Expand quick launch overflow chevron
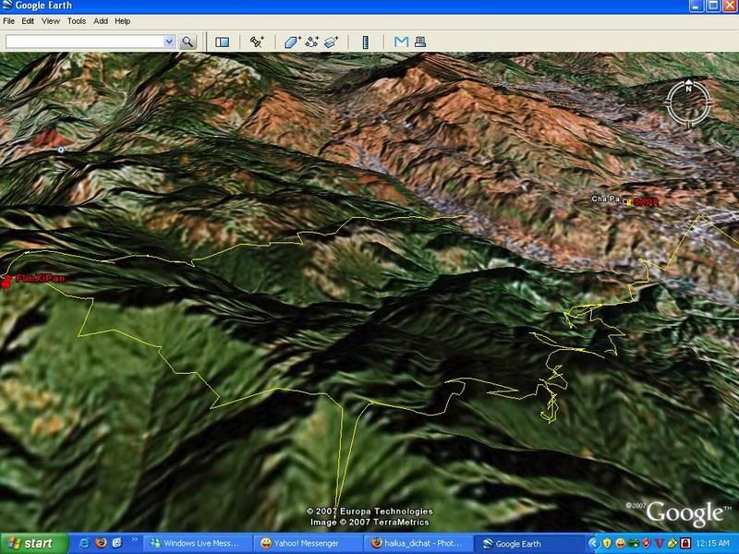The width and height of the screenshot is (739, 554). [134, 540]
